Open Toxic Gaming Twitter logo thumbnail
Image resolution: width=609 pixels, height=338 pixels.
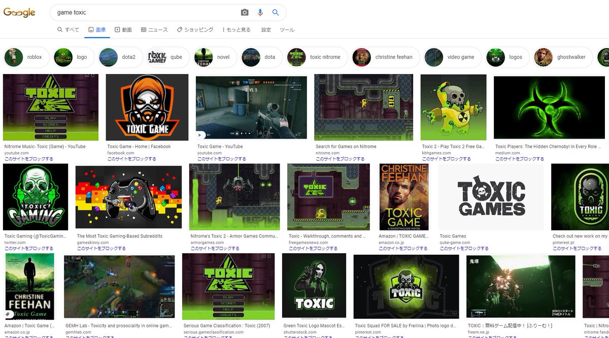click(36, 197)
